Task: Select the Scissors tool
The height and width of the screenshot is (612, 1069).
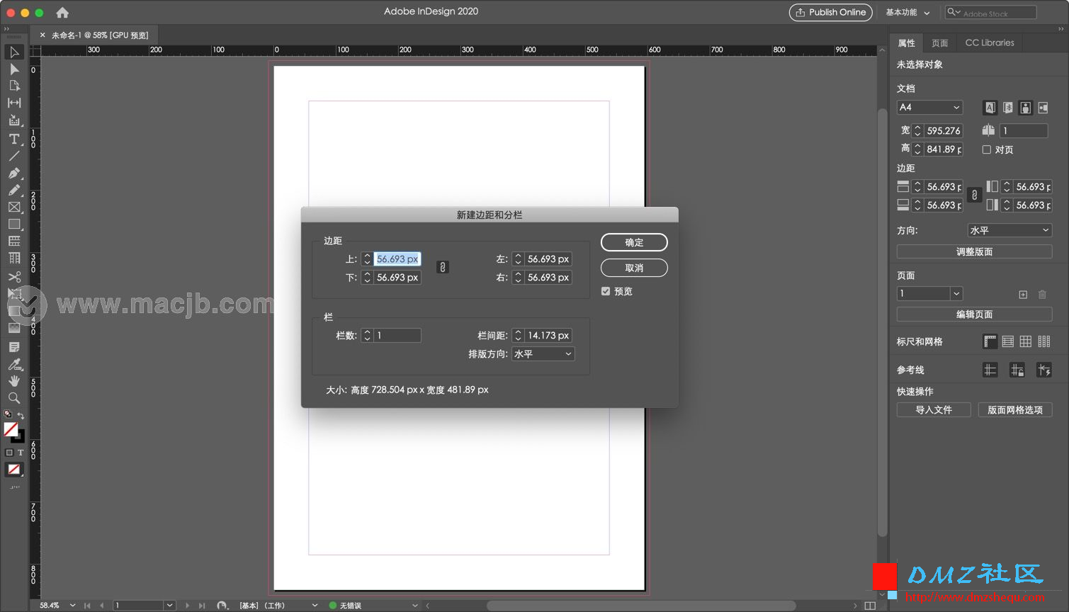Action: pyautogui.click(x=14, y=277)
